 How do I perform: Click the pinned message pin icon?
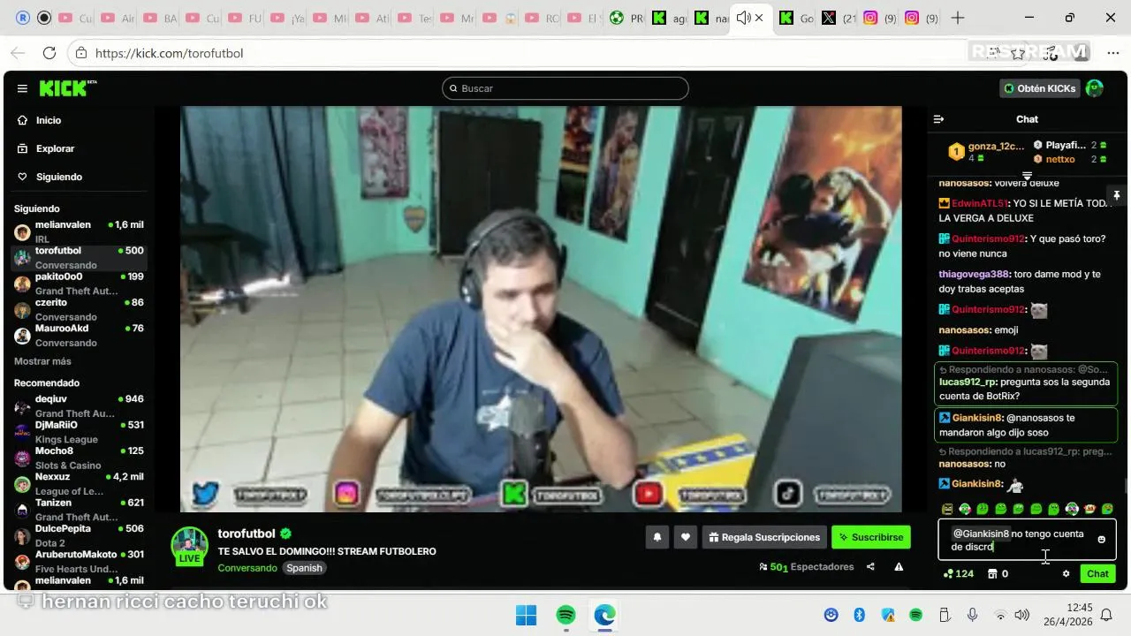click(x=1116, y=195)
